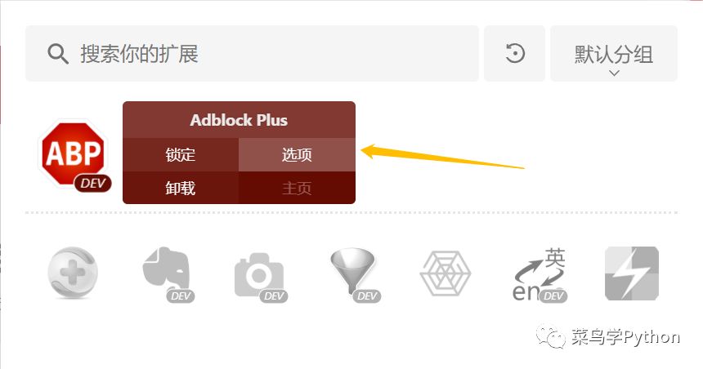Focus the 搜索你的扩展 search field
Viewport: 703px width, 369px height.
pos(252,53)
